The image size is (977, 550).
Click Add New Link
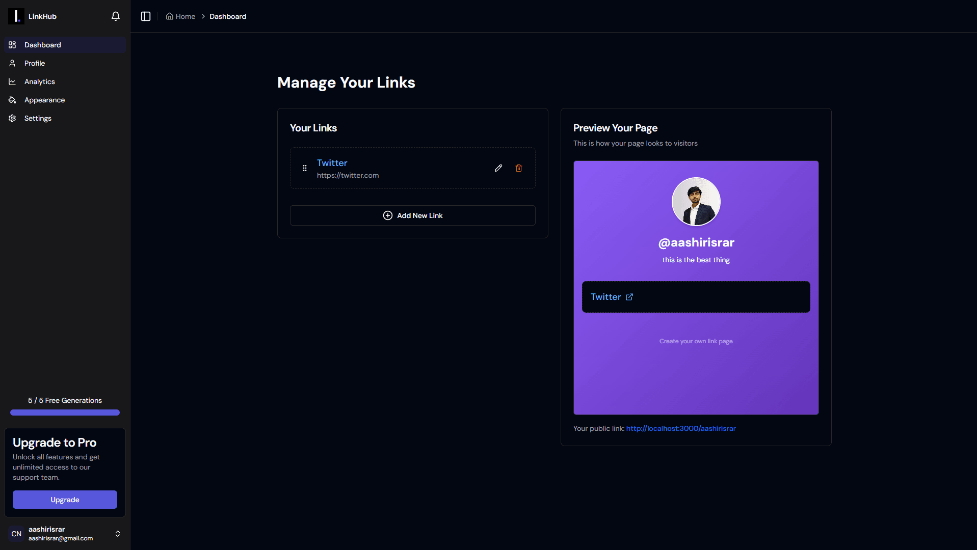pyautogui.click(x=412, y=215)
